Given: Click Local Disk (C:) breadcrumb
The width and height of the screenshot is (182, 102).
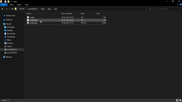Looking at the screenshot, I should (33, 9).
